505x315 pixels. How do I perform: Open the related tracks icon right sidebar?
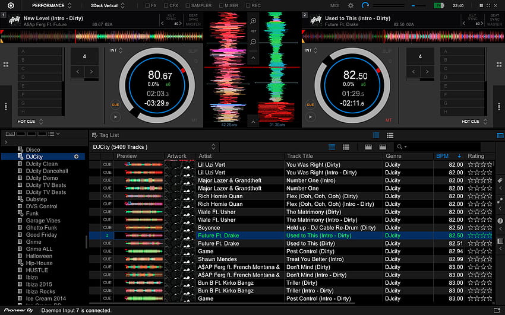click(500, 201)
